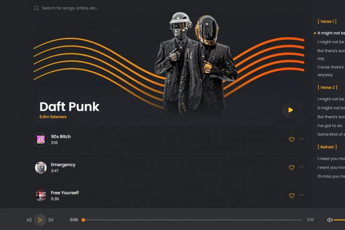Open the Emergency song title

(63, 165)
